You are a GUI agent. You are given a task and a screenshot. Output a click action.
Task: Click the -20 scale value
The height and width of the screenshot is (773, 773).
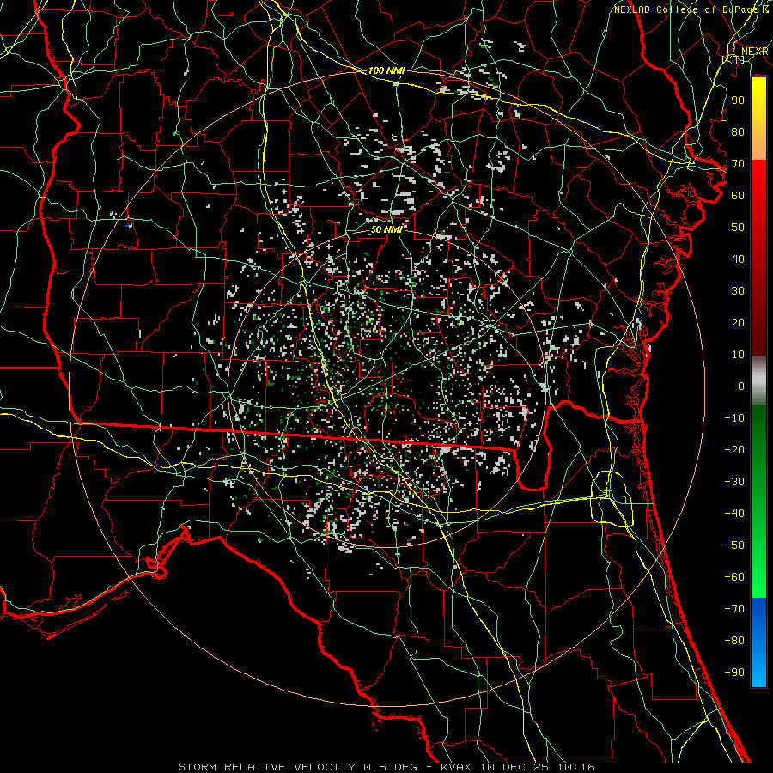pos(734,449)
